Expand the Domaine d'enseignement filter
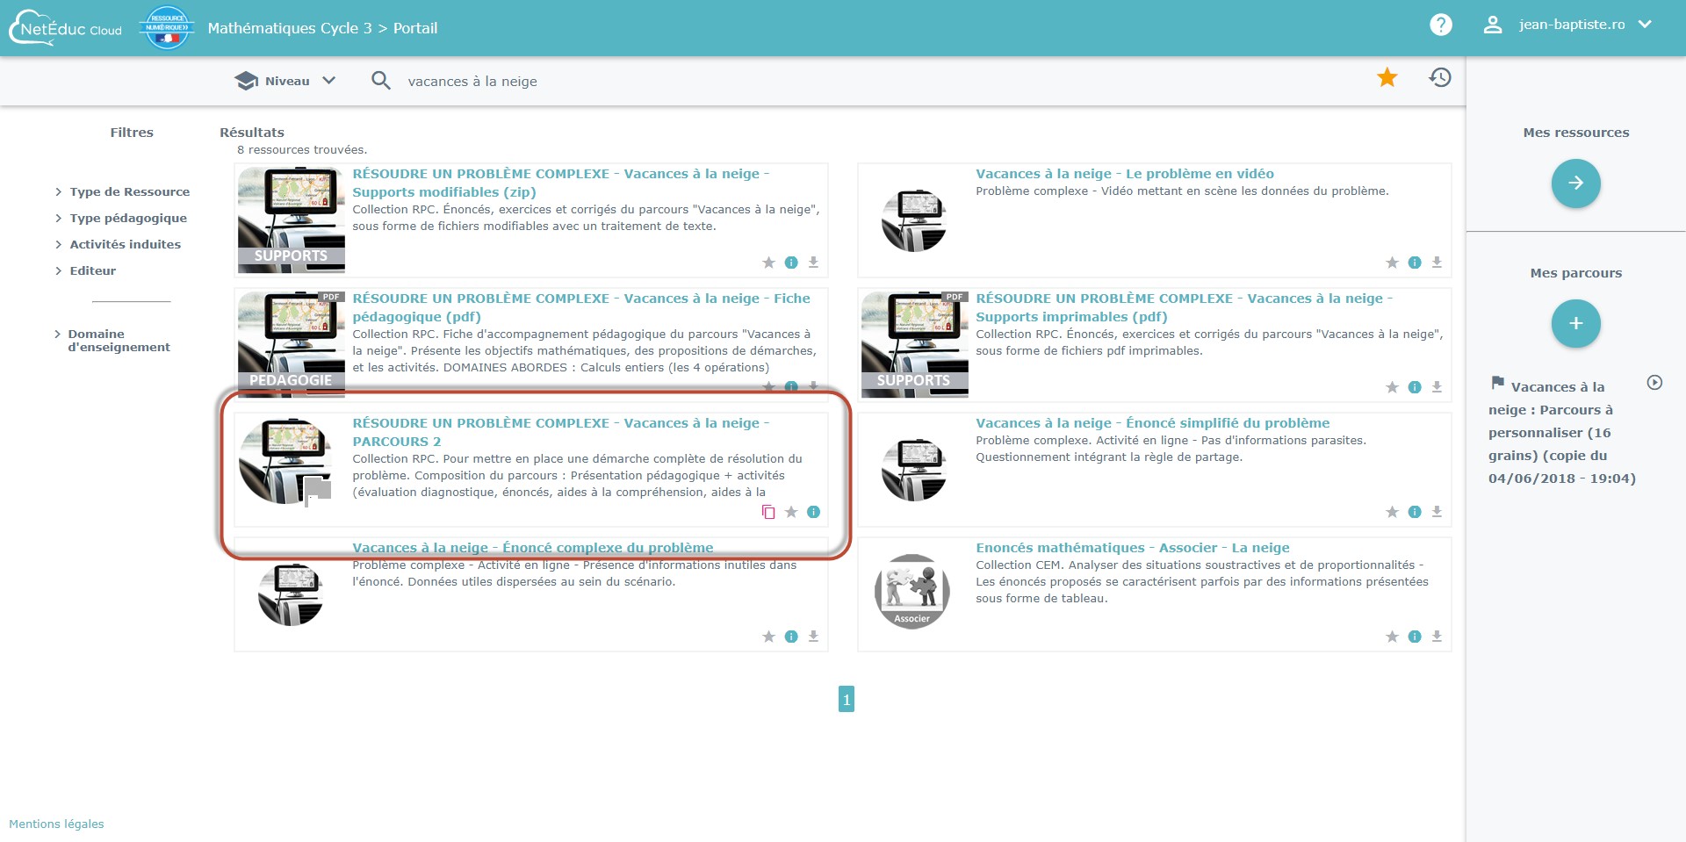Screen dimensions: 1686x842 coord(119,341)
